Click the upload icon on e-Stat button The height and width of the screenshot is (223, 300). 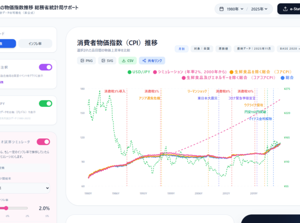click(x=285, y=9)
